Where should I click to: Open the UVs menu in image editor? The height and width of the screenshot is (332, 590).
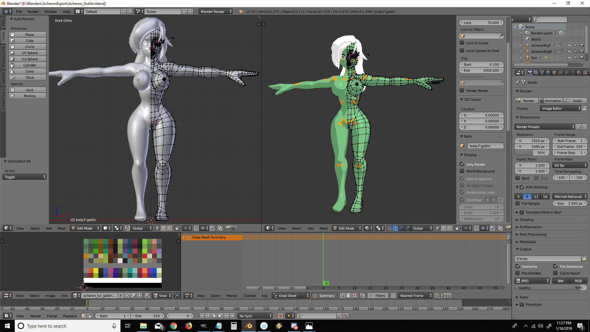[x=64, y=295]
